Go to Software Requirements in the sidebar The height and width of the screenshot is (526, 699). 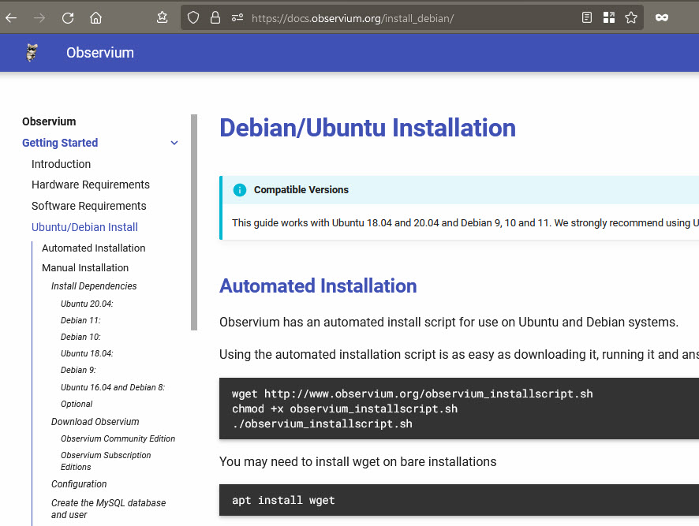pyautogui.click(x=88, y=206)
